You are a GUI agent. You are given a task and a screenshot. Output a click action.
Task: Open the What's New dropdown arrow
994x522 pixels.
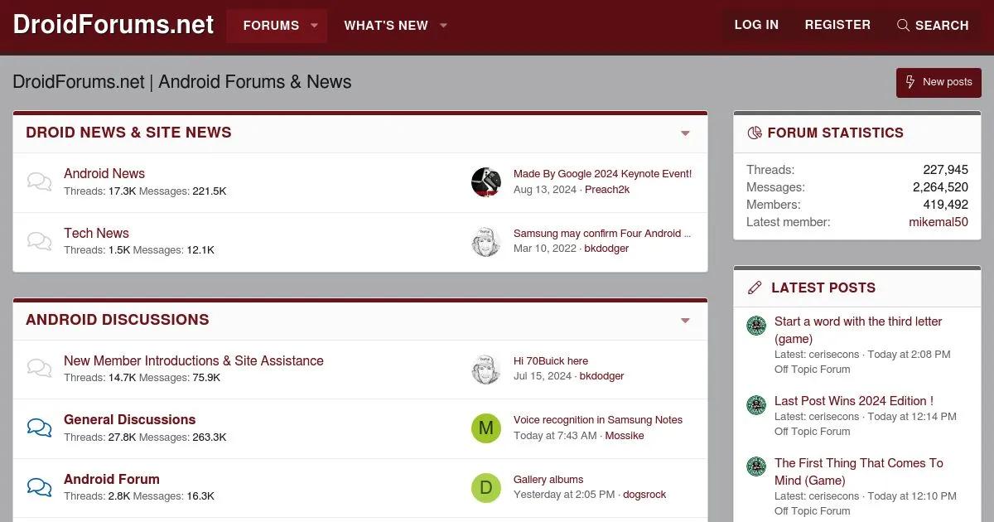tap(443, 26)
